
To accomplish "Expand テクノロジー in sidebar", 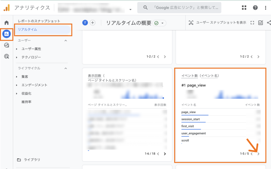I will tap(17, 57).
